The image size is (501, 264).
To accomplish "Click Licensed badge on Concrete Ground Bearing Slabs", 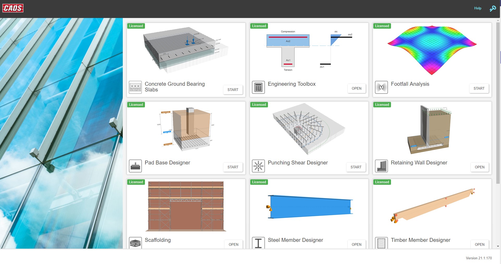I will click(136, 26).
